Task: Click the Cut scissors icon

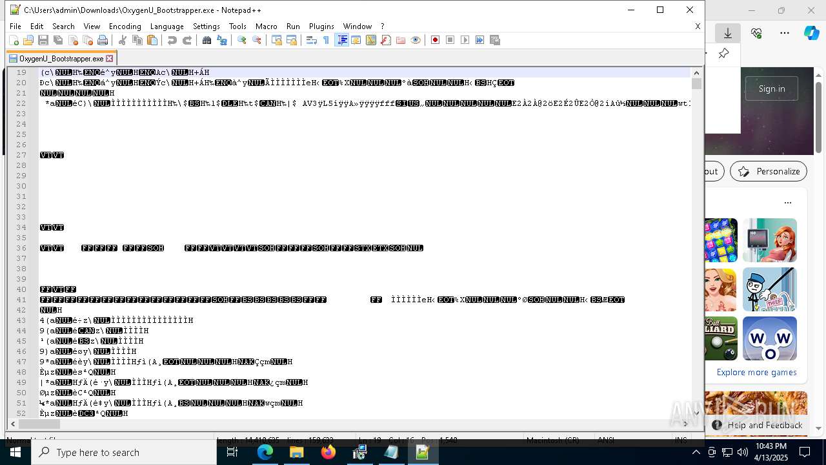Action: click(x=123, y=40)
